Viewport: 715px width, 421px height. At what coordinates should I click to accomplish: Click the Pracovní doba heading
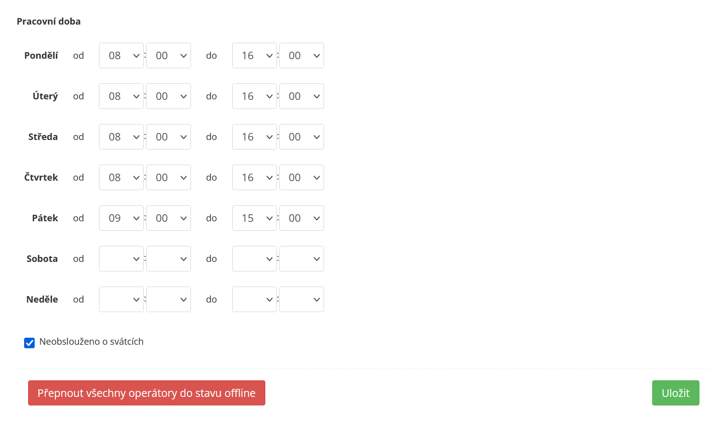[49, 22]
